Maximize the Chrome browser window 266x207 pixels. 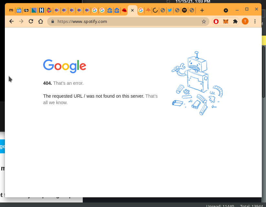(x=247, y=9)
